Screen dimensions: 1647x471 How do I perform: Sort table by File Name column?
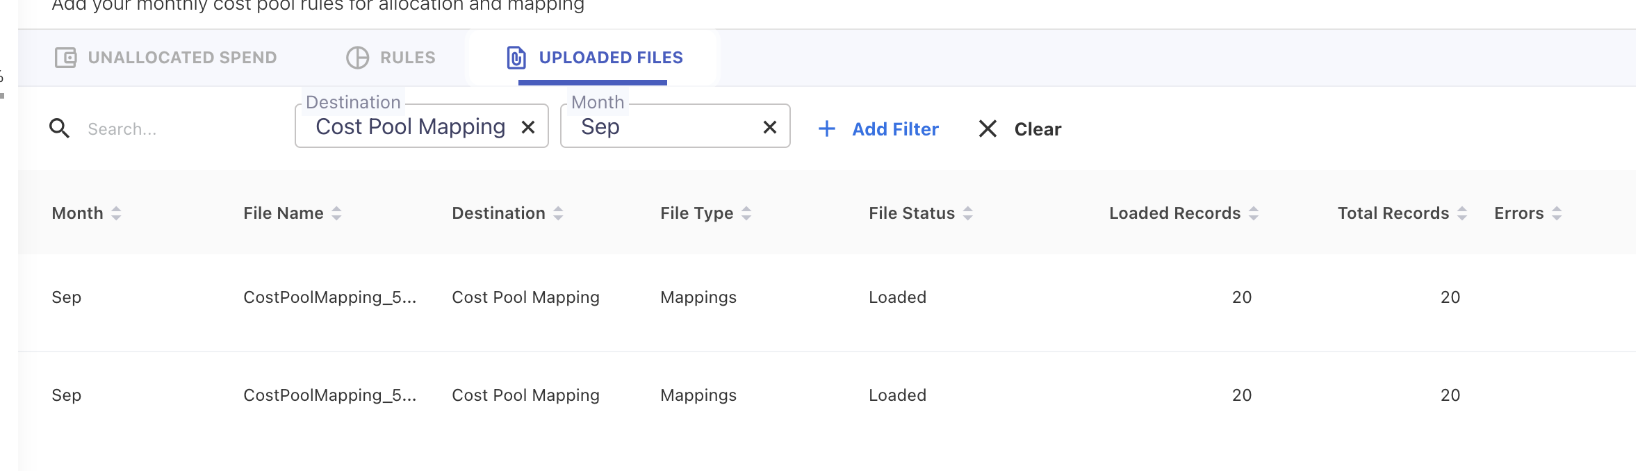[336, 213]
